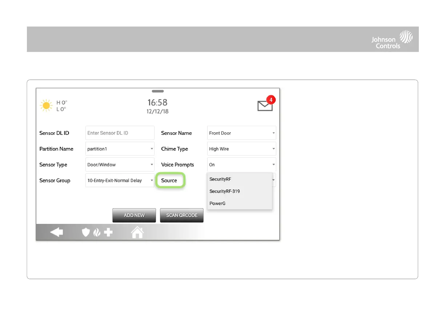Expand the Sensor Name Front Door dropdown
445x314 pixels.
pos(242,133)
